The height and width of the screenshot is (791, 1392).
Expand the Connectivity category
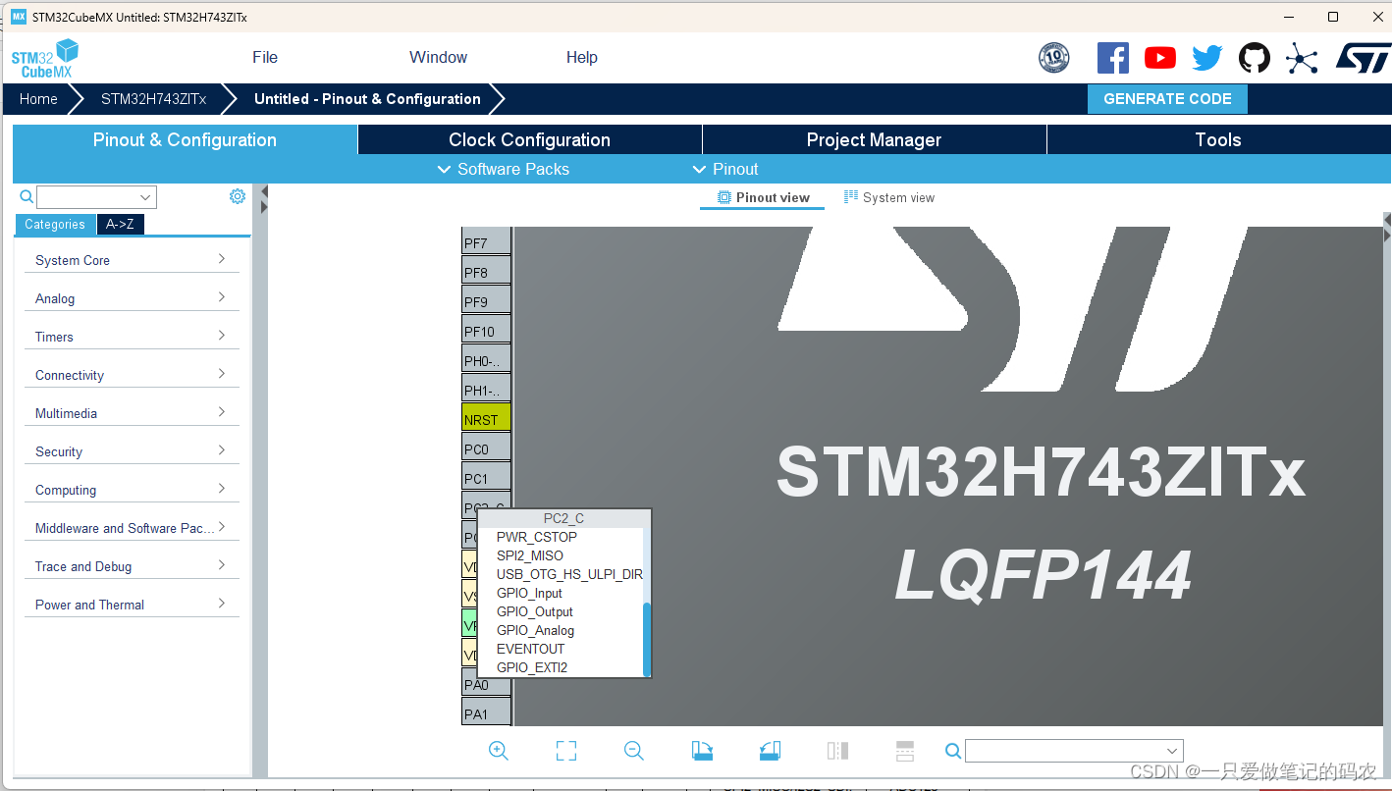click(x=132, y=375)
